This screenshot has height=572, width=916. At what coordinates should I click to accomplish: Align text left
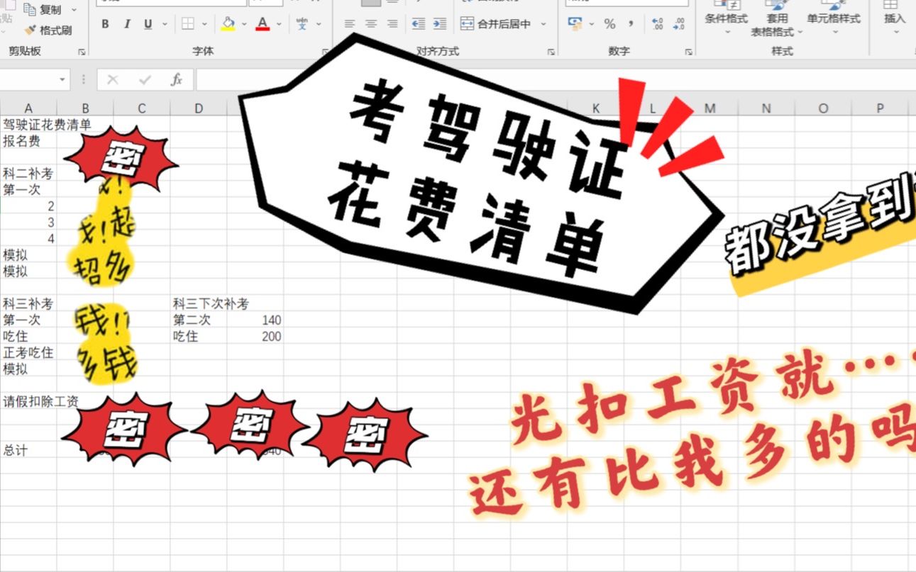tap(349, 24)
